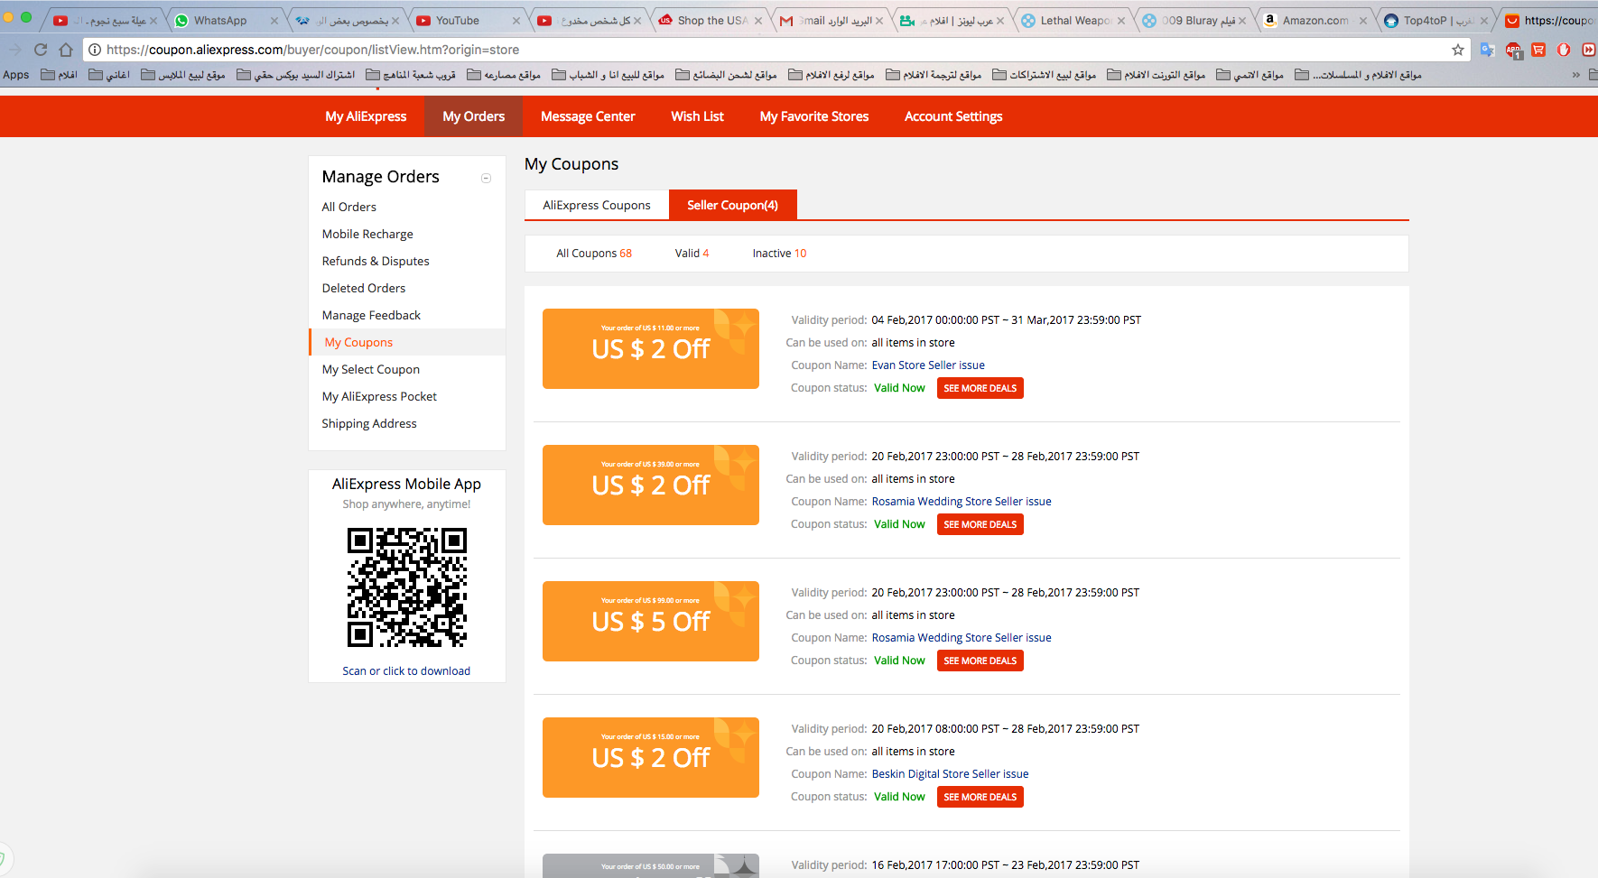Filter to Valid 4 coupons

coord(692,254)
